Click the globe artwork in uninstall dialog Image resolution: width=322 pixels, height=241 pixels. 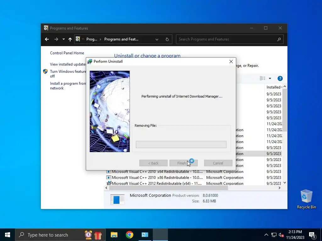(x=110, y=111)
